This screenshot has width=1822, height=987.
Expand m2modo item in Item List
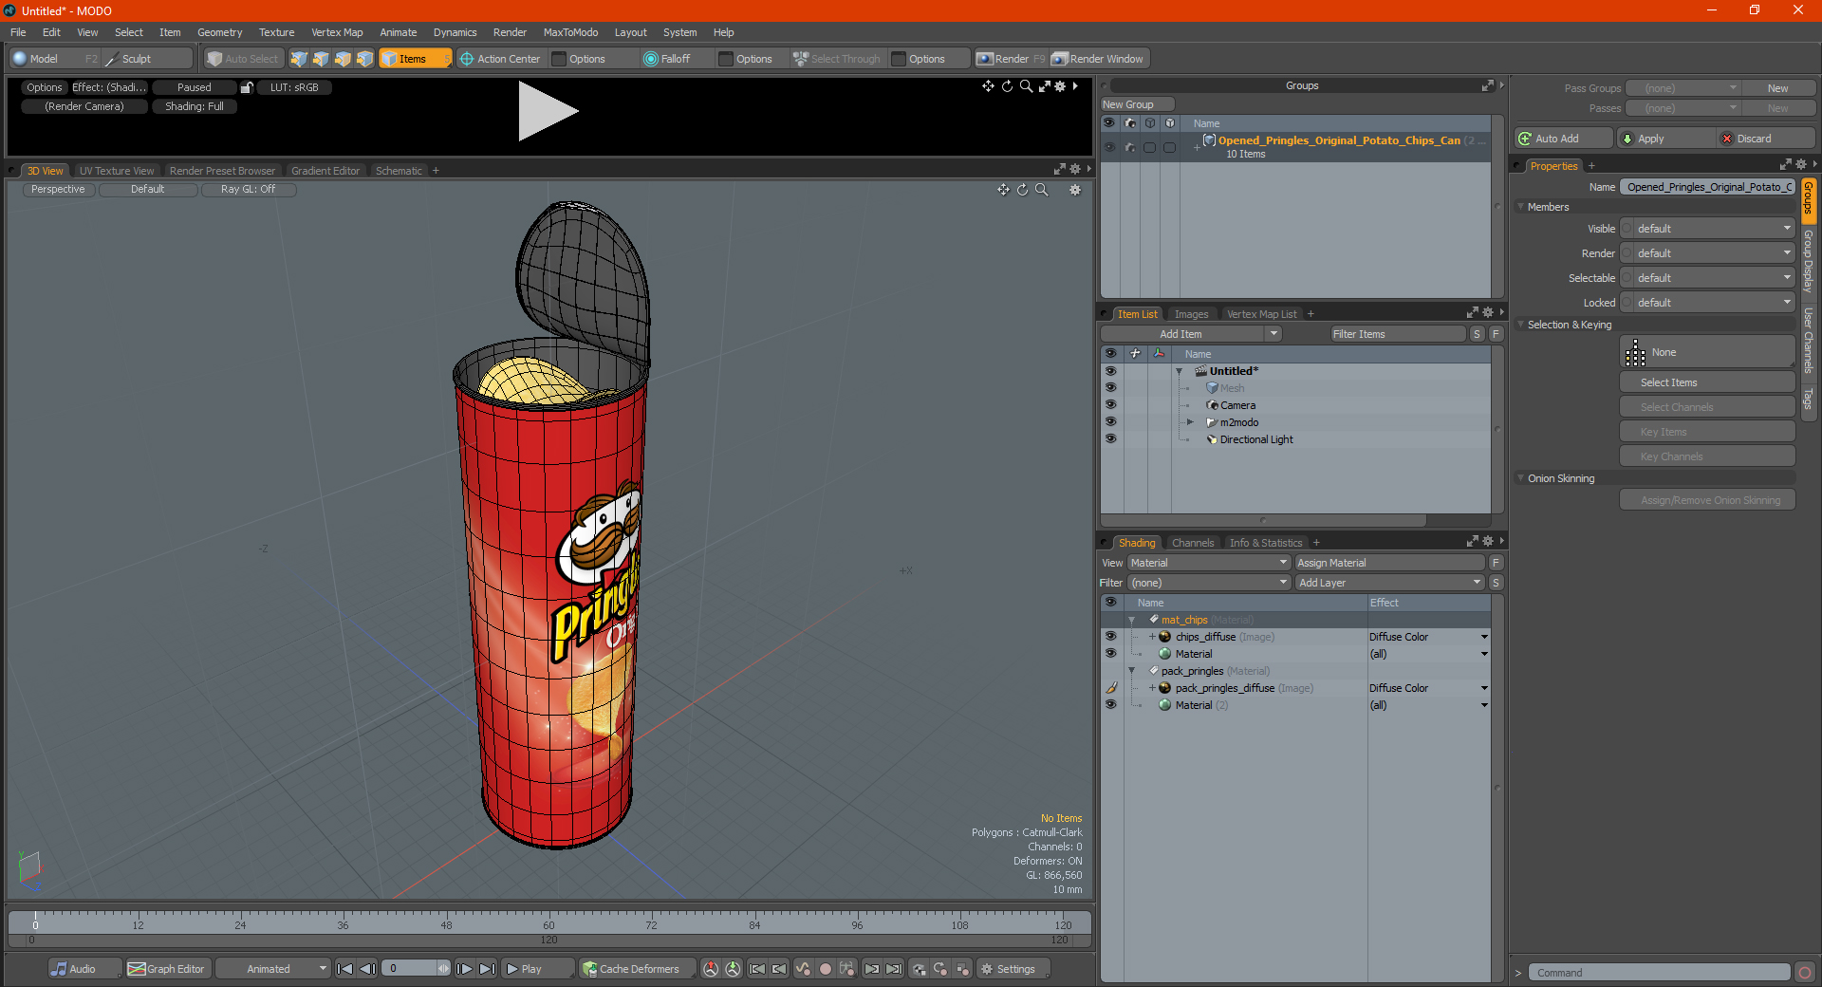tap(1190, 422)
